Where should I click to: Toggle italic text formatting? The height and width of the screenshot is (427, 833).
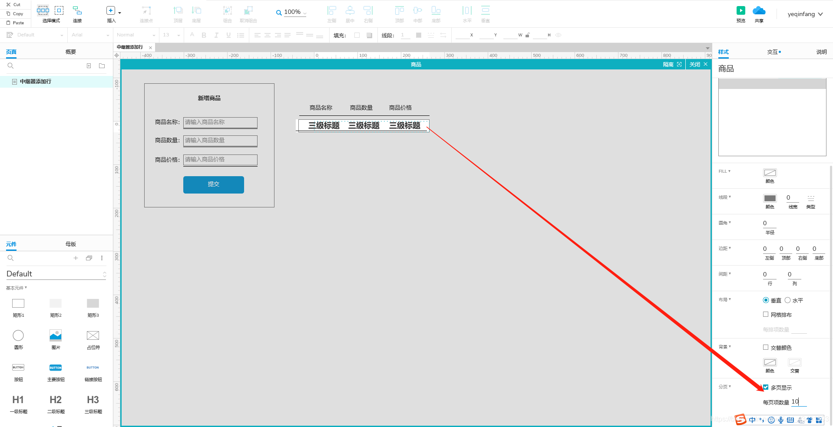216,35
